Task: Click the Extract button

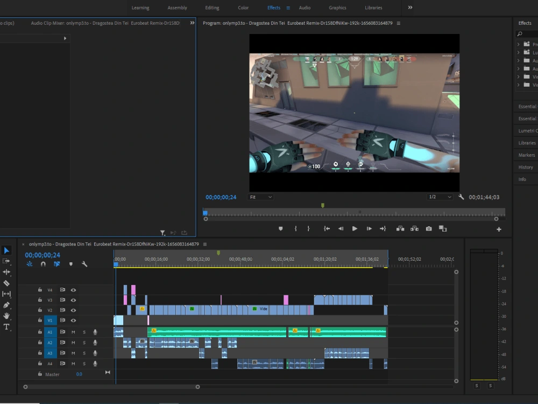Action: point(414,229)
